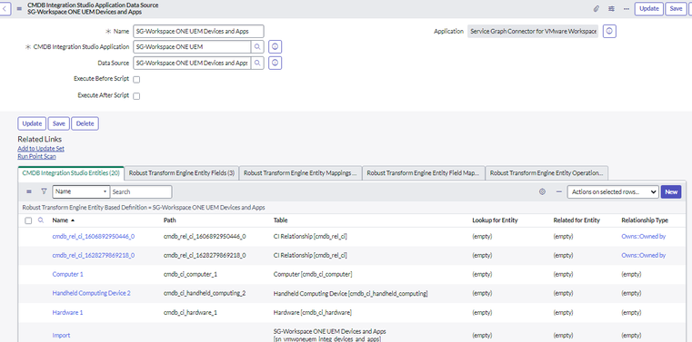Click the list Search text box
The width and height of the screenshot is (692, 342).
[141, 192]
